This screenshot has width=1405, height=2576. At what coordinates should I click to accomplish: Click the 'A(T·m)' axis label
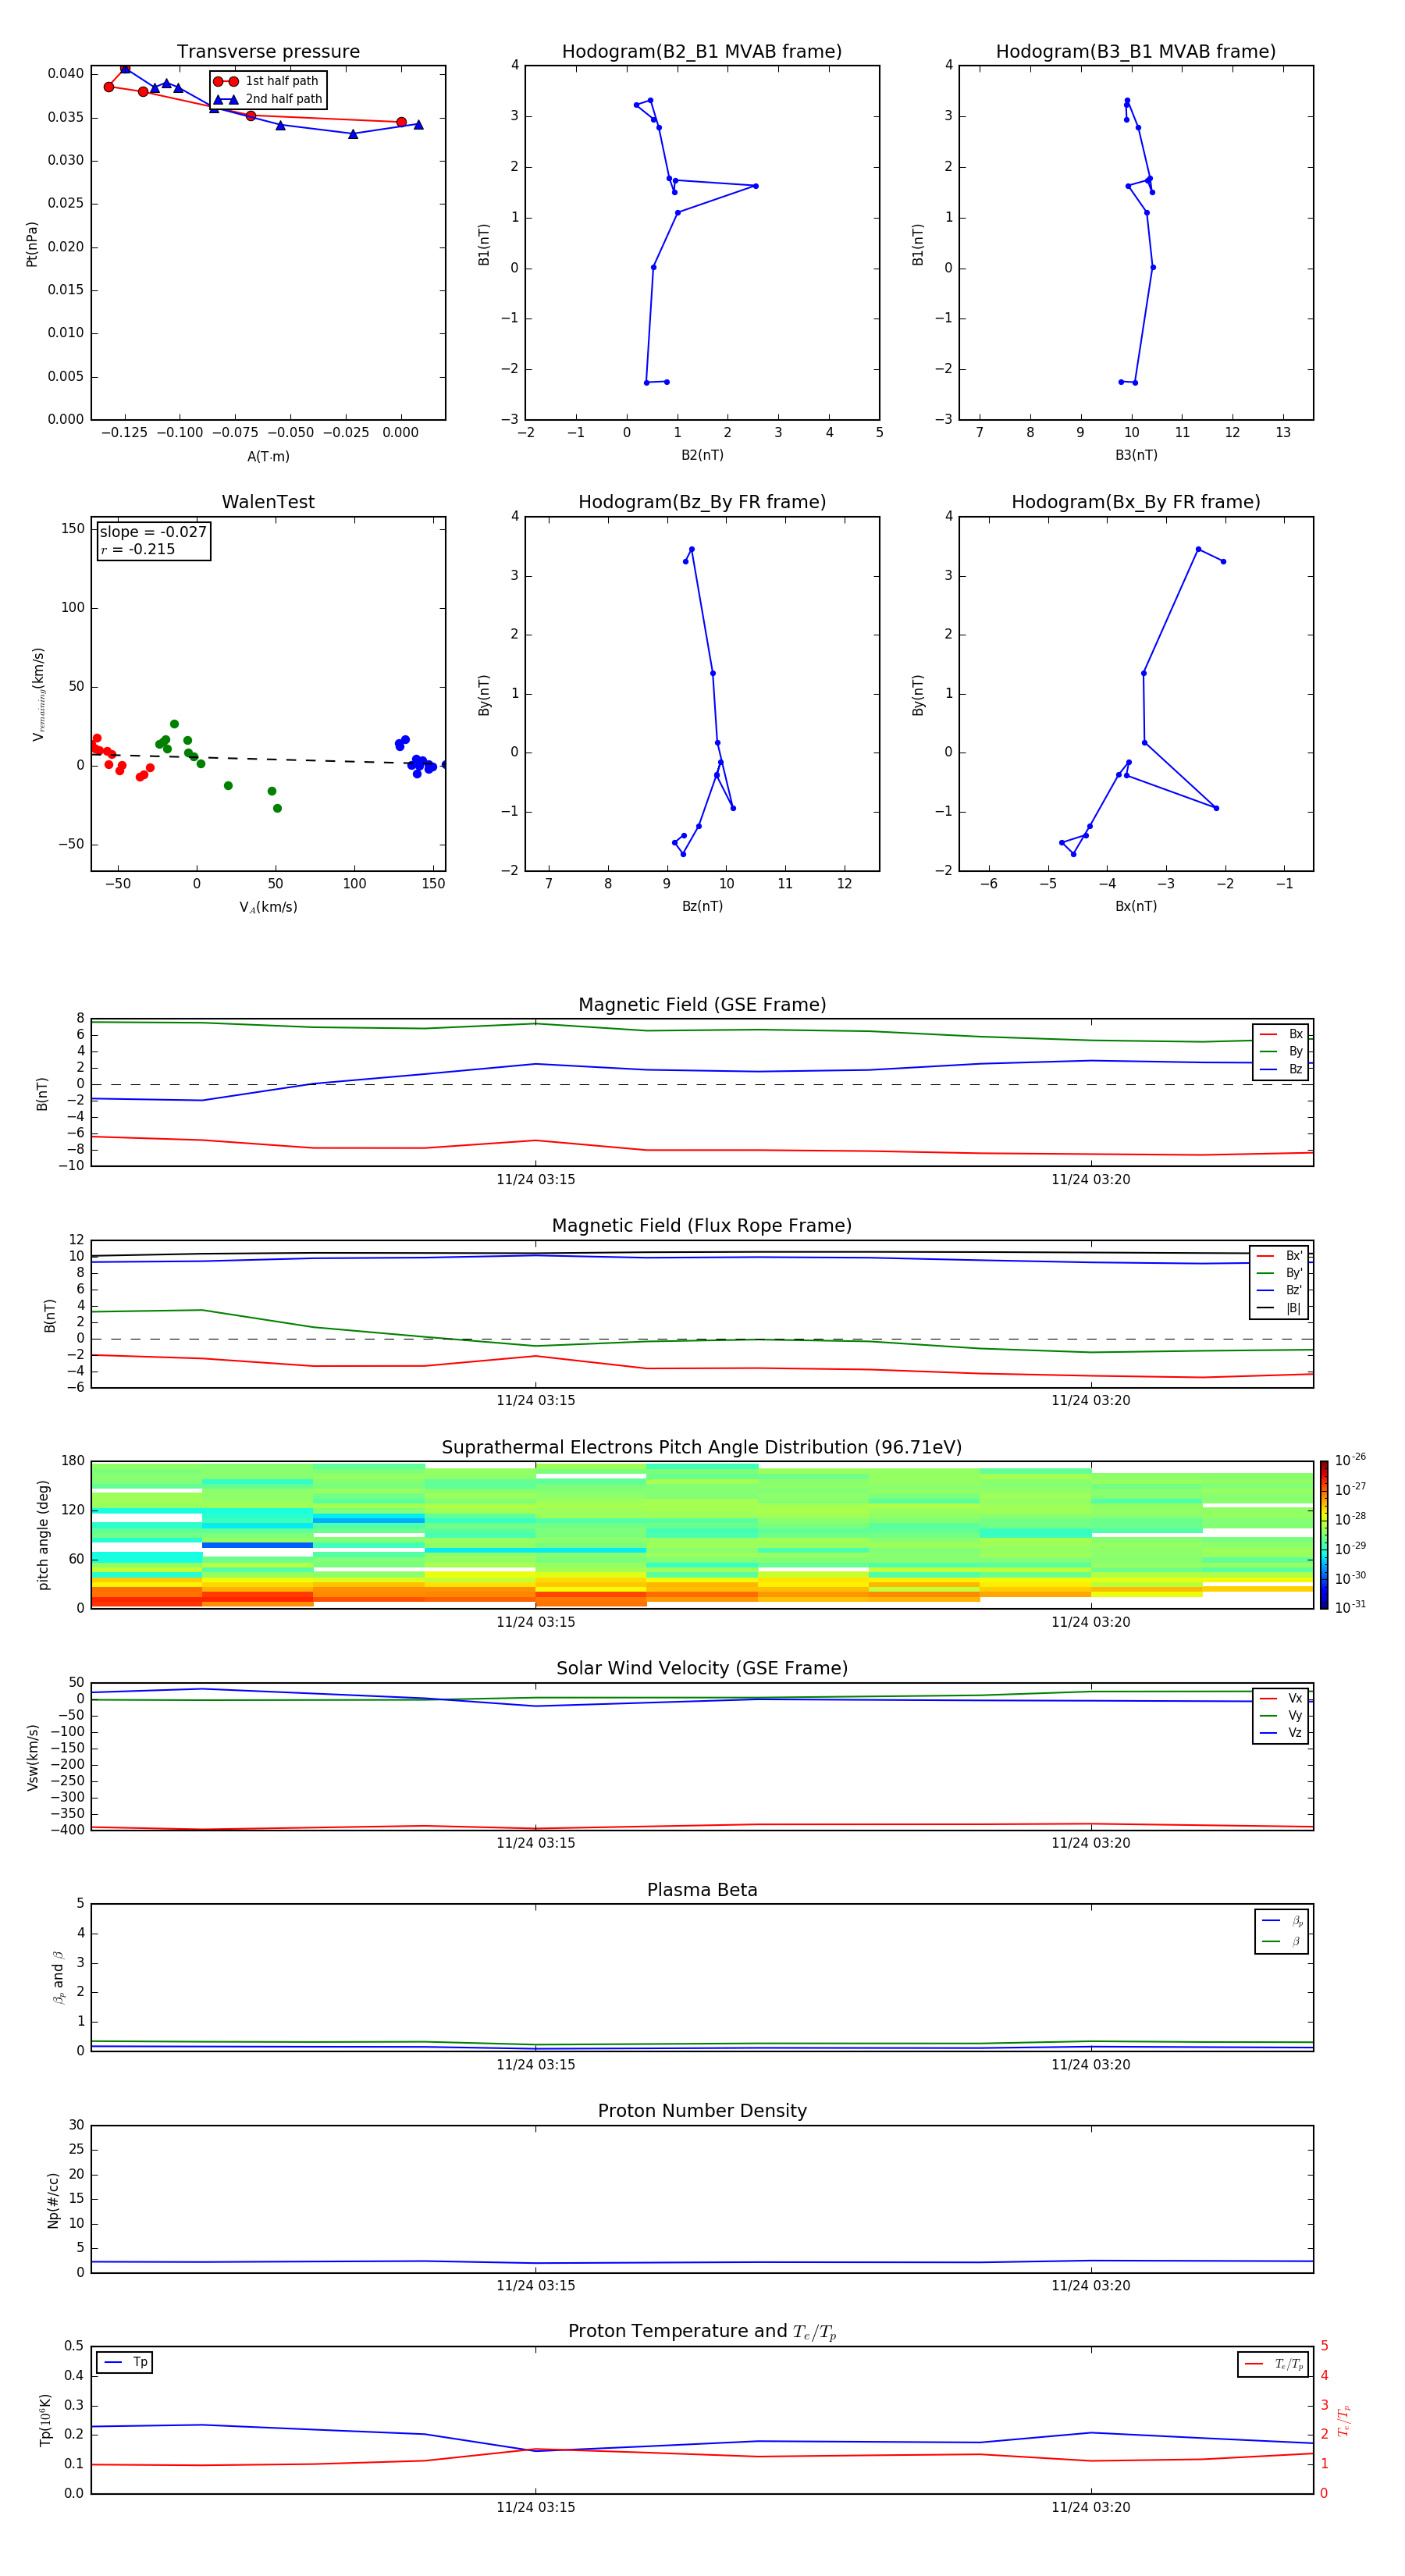tap(268, 457)
